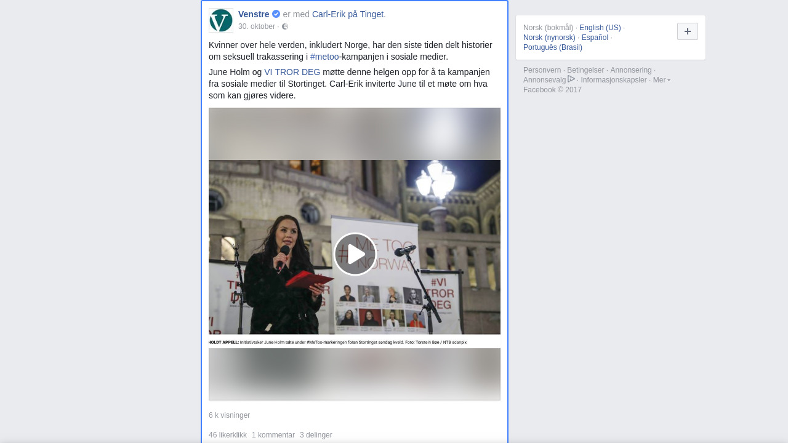Click the Venstre profile avatar
788x443 pixels.
point(221,20)
